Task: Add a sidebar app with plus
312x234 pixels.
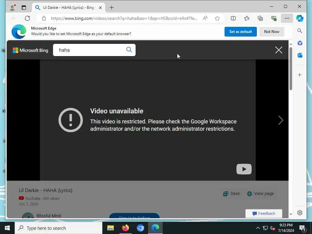Action: [300, 75]
